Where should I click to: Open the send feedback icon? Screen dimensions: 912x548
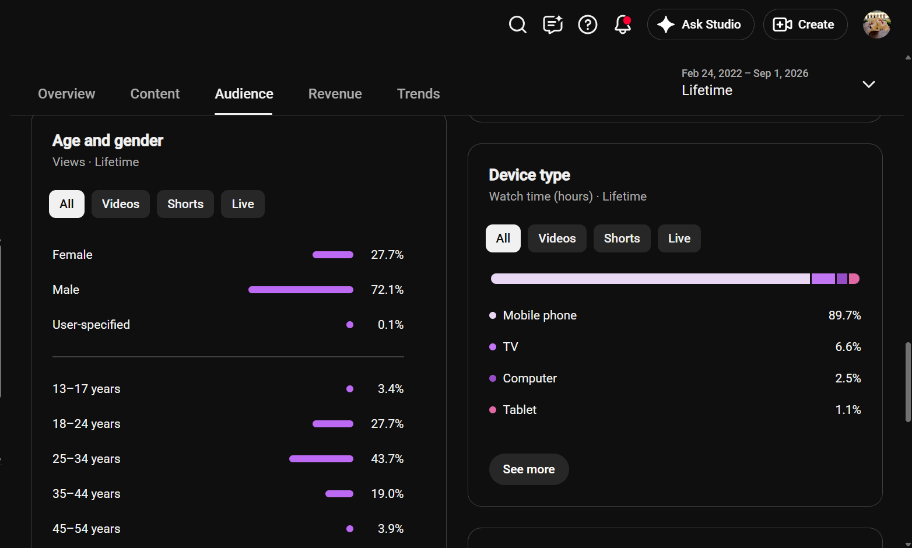tap(553, 24)
